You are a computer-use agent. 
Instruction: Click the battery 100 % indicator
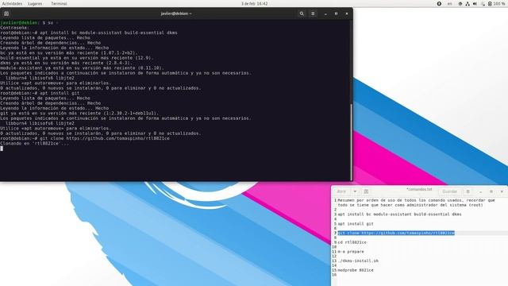click(x=497, y=3)
